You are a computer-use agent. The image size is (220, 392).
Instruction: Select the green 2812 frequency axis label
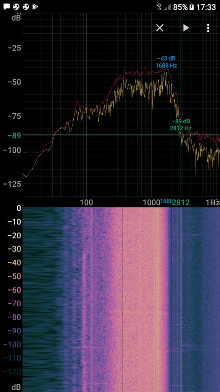(181, 203)
